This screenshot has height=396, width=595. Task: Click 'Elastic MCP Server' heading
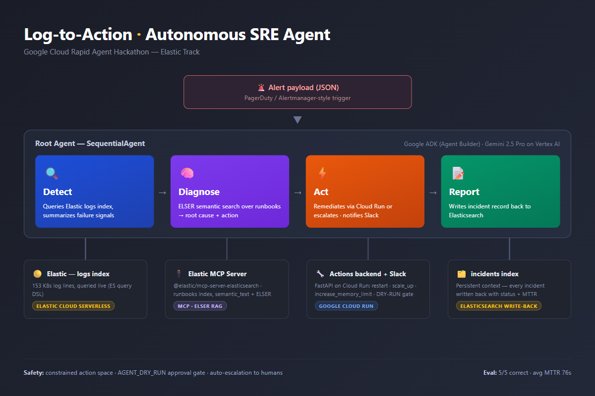click(217, 274)
